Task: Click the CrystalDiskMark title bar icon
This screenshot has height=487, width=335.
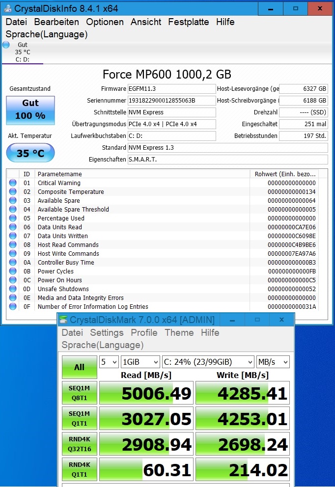Action: [63, 320]
